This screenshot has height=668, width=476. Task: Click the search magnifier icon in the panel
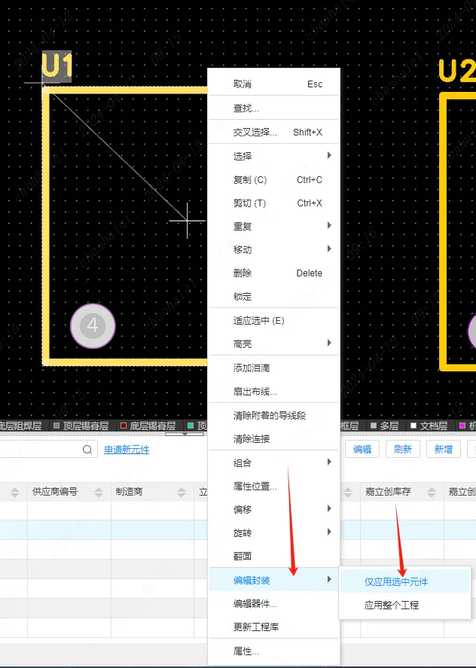87,450
